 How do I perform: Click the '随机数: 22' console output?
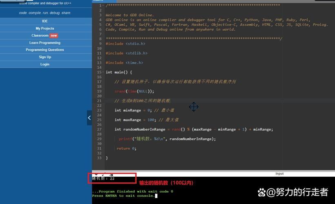(x=103, y=179)
